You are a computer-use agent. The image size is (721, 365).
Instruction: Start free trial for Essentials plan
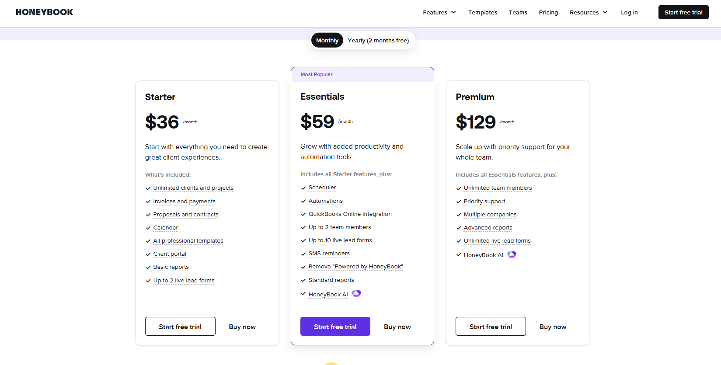tap(335, 327)
